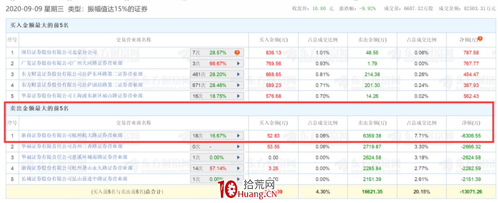Viewport: 498px width, 203px height.
Task: Click buy amount 836.13
Action: pyautogui.click(x=274, y=53)
